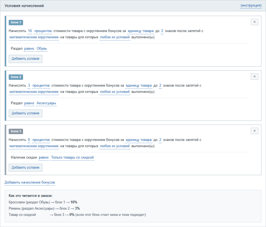Image resolution: width=266 pixels, height=227 pixels.
Task: Remove Блок 1 with its X button
Action: pos(255,22)
